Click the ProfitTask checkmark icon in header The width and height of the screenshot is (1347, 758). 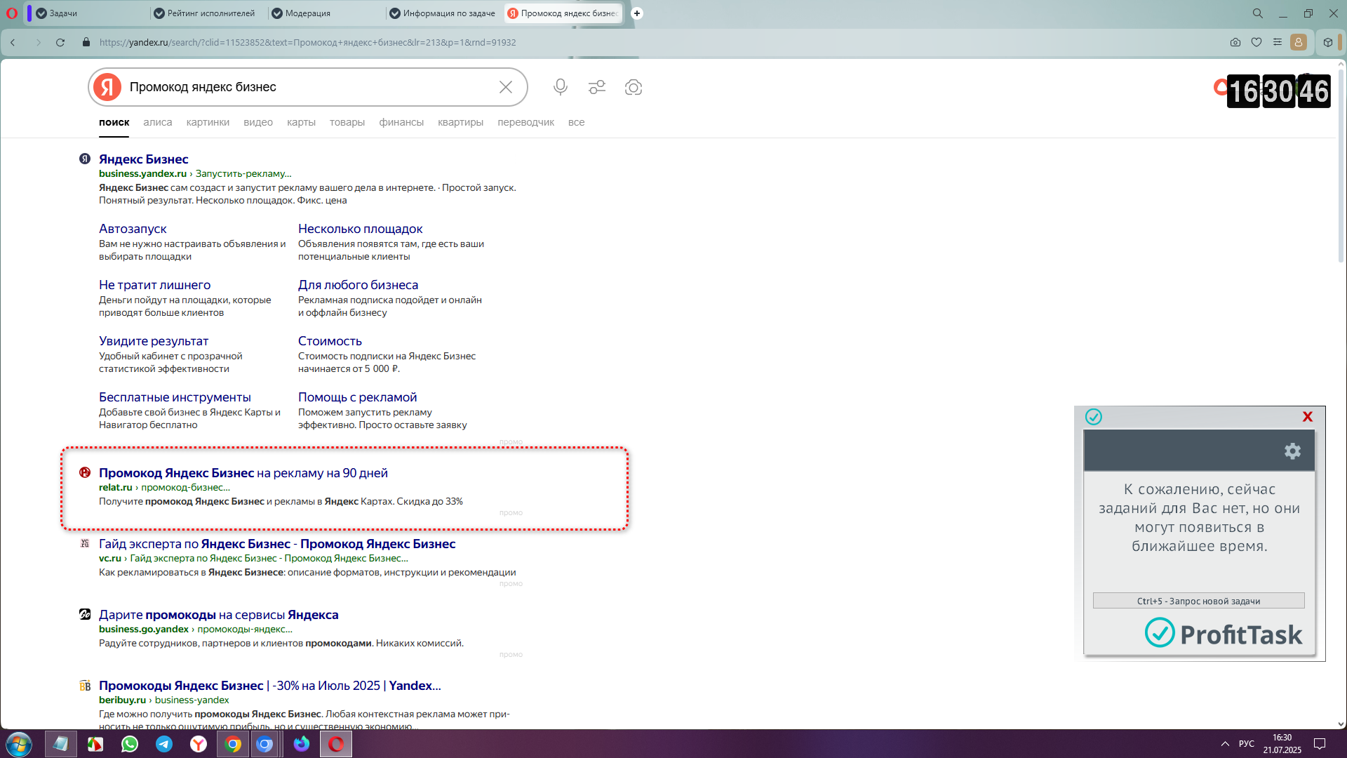1094,417
